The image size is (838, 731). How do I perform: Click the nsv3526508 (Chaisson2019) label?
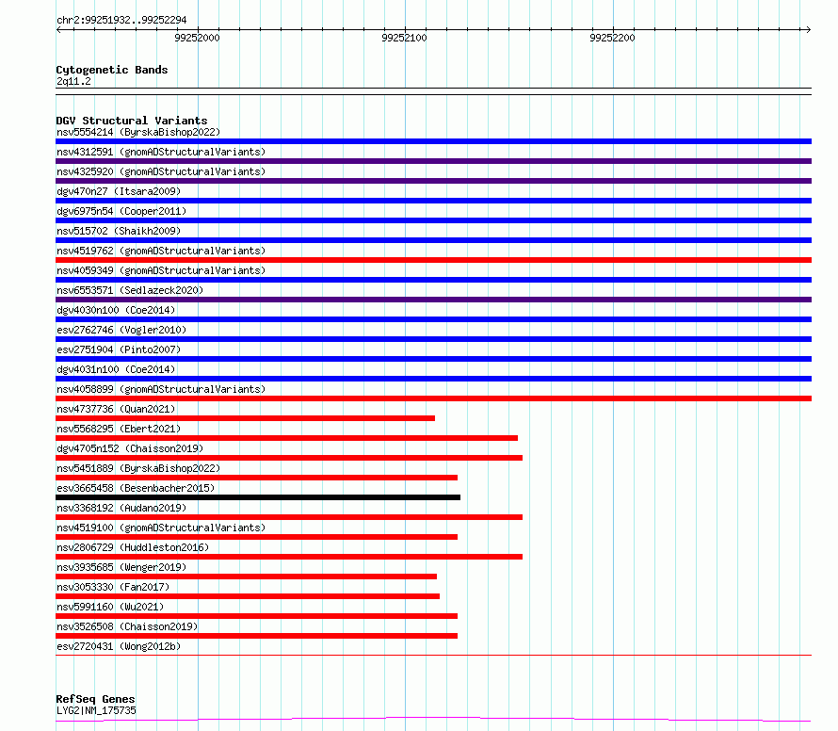(x=127, y=626)
